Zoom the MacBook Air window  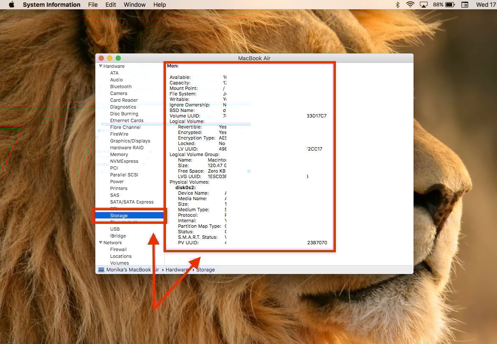point(118,58)
